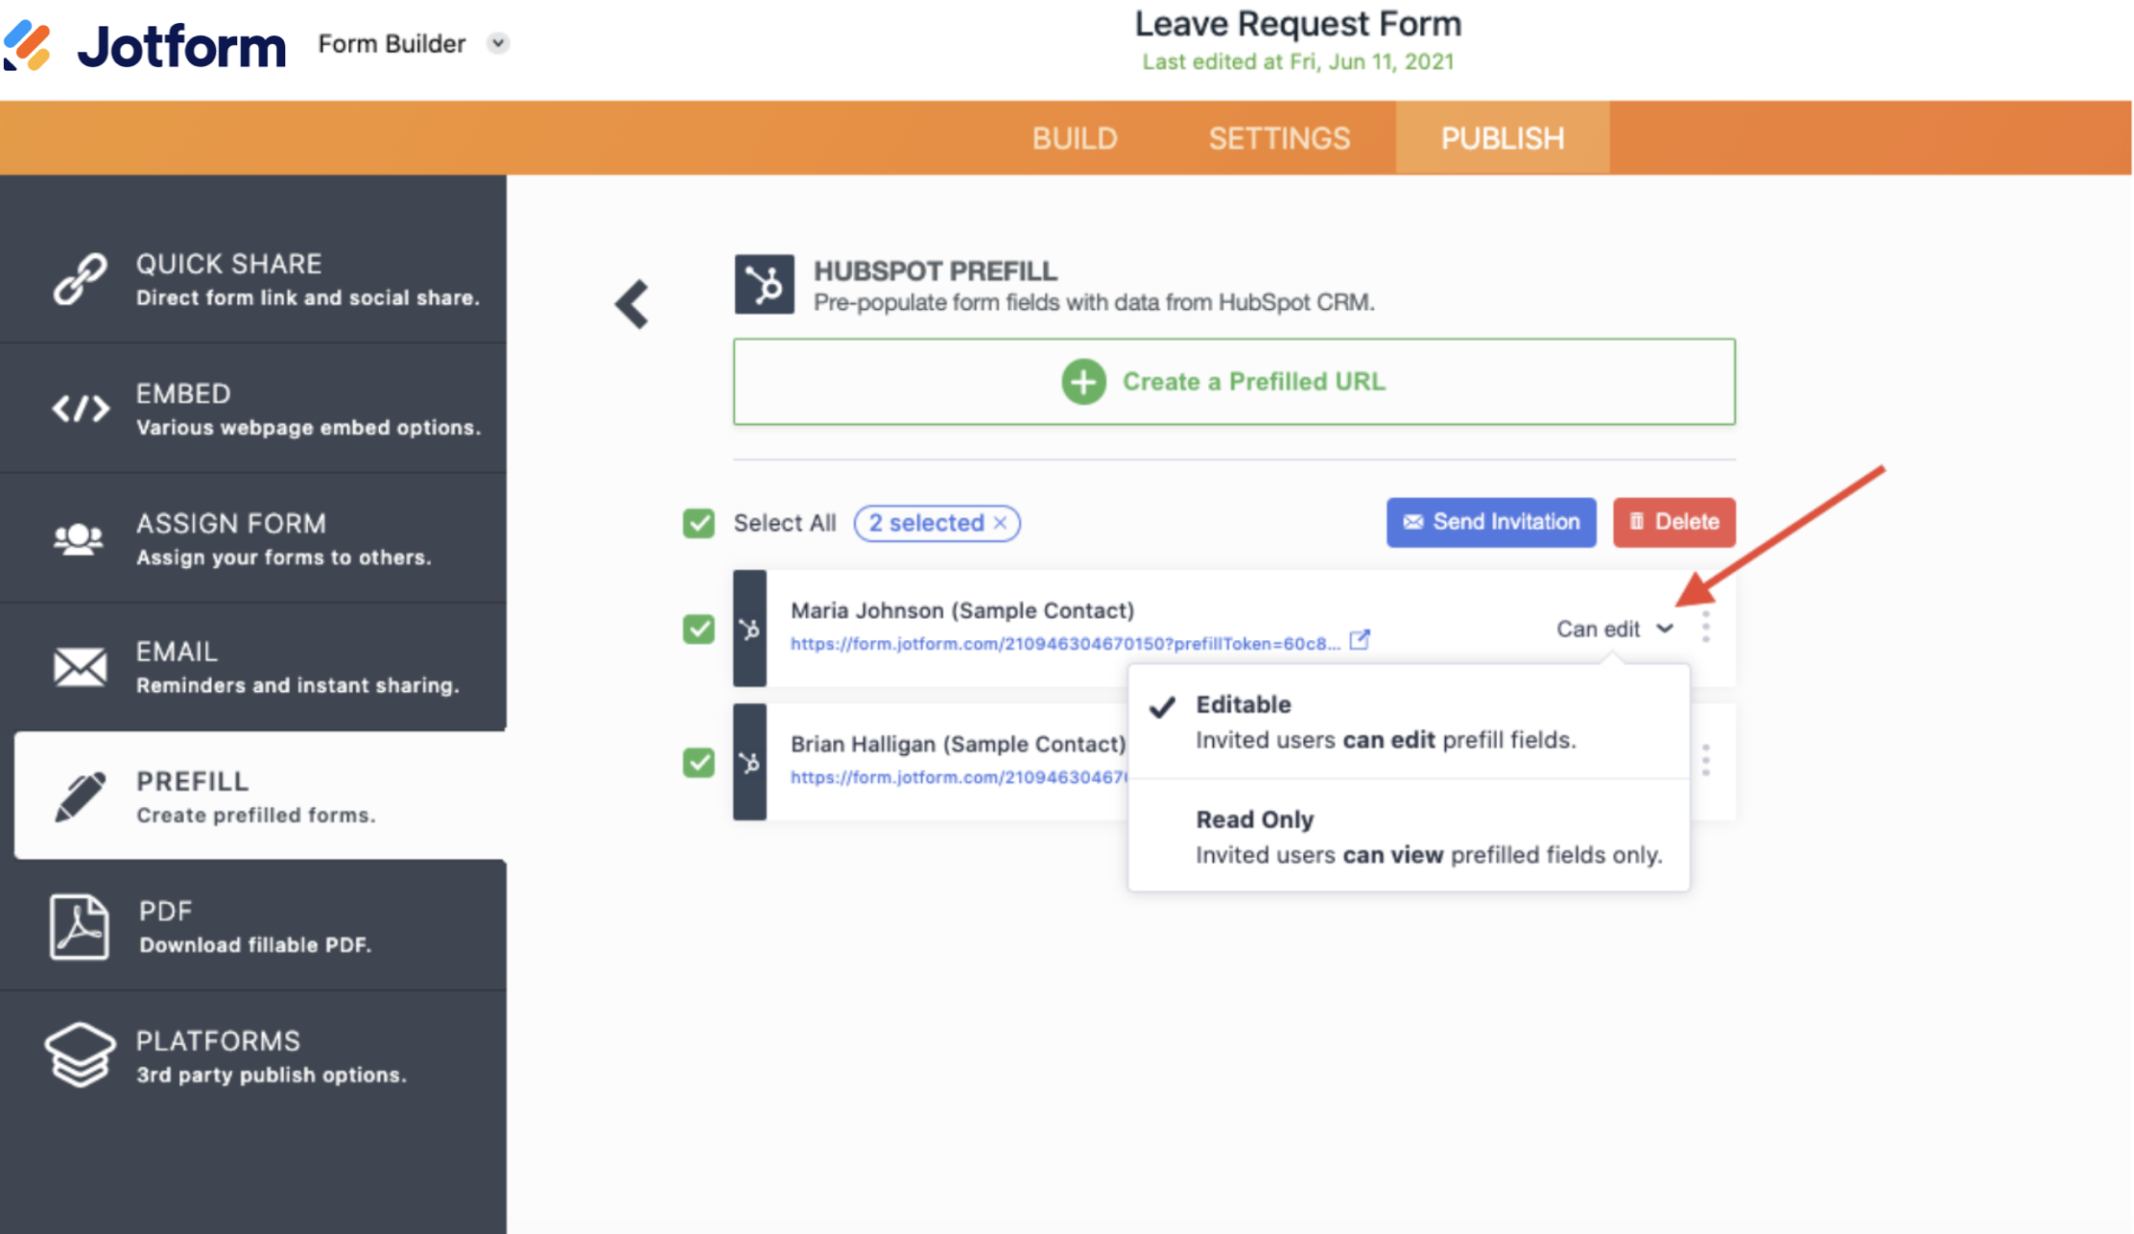Collapse the Can edit permission dropdown
2134x1234 pixels.
pyautogui.click(x=1614, y=629)
